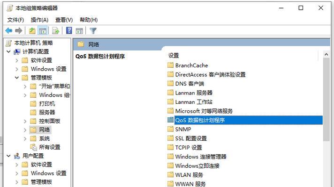Screen dimensions: 334x187
Task: Select Windows 连接管理器 in the list
Action: click(x=201, y=157)
